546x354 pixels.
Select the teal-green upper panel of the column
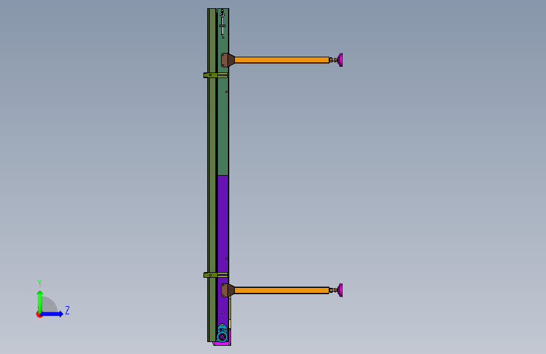[x=223, y=125]
